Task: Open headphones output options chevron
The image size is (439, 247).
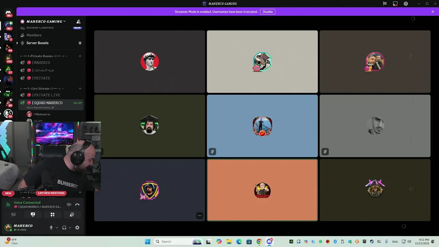Action: point(70,227)
